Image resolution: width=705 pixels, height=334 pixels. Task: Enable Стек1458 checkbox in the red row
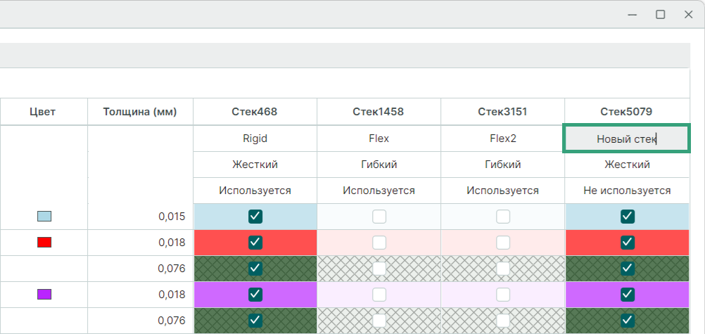(379, 243)
